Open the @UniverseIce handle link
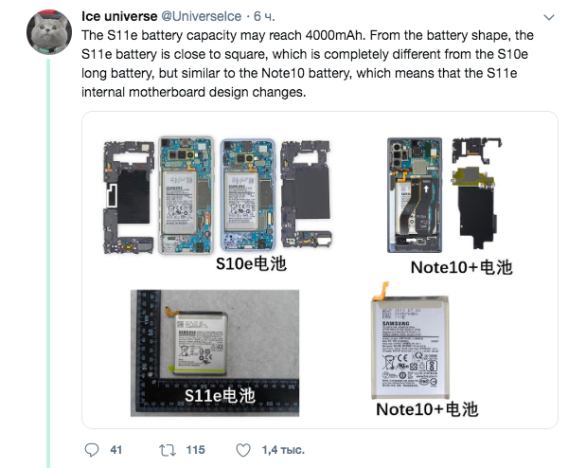 (x=201, y=16)
